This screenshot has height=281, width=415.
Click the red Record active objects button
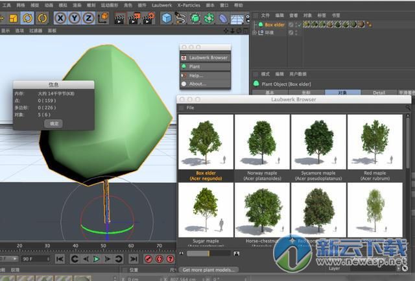[x=148, y=259]
